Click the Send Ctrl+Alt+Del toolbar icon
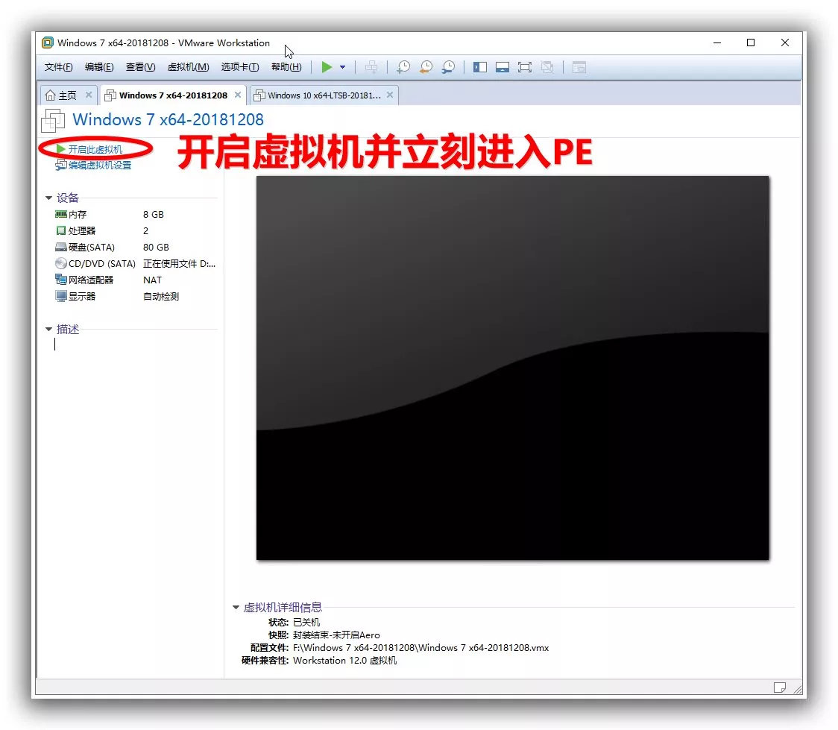Viewport: 838px width, 730px height. pyautogui.click(x=371, y=67)
